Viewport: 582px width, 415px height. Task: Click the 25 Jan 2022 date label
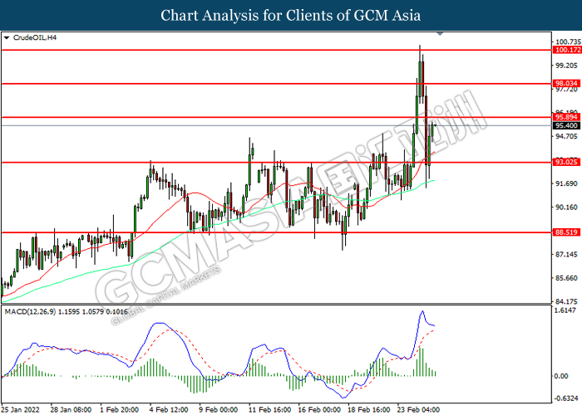pyautogui.click(x=21, y=409)
